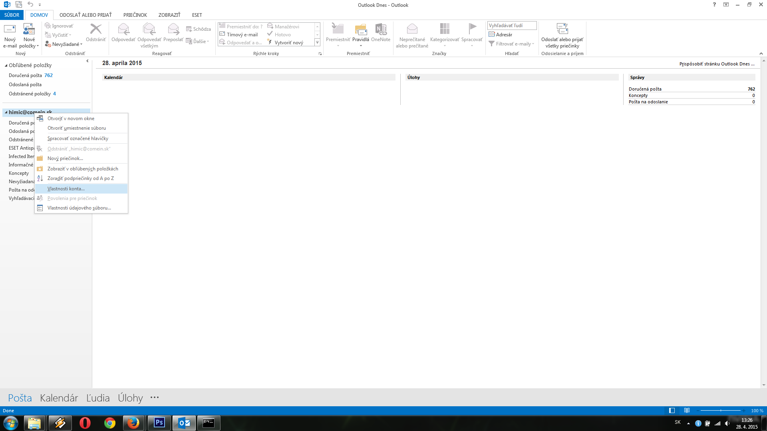The width and height of the screenshot is (767, 431).
Task: Choose Vlastnosti konta entry
Action: pyautogui.click(x=81, y=189)
